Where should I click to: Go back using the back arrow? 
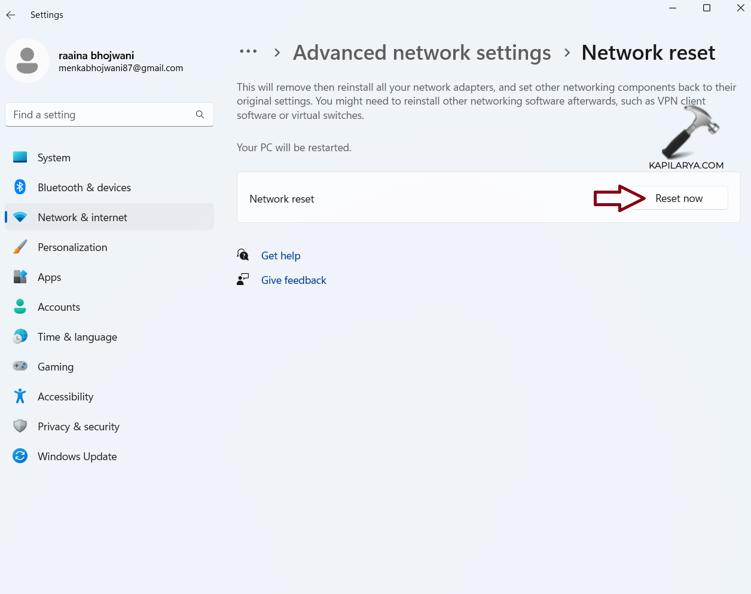coord(11,15)
